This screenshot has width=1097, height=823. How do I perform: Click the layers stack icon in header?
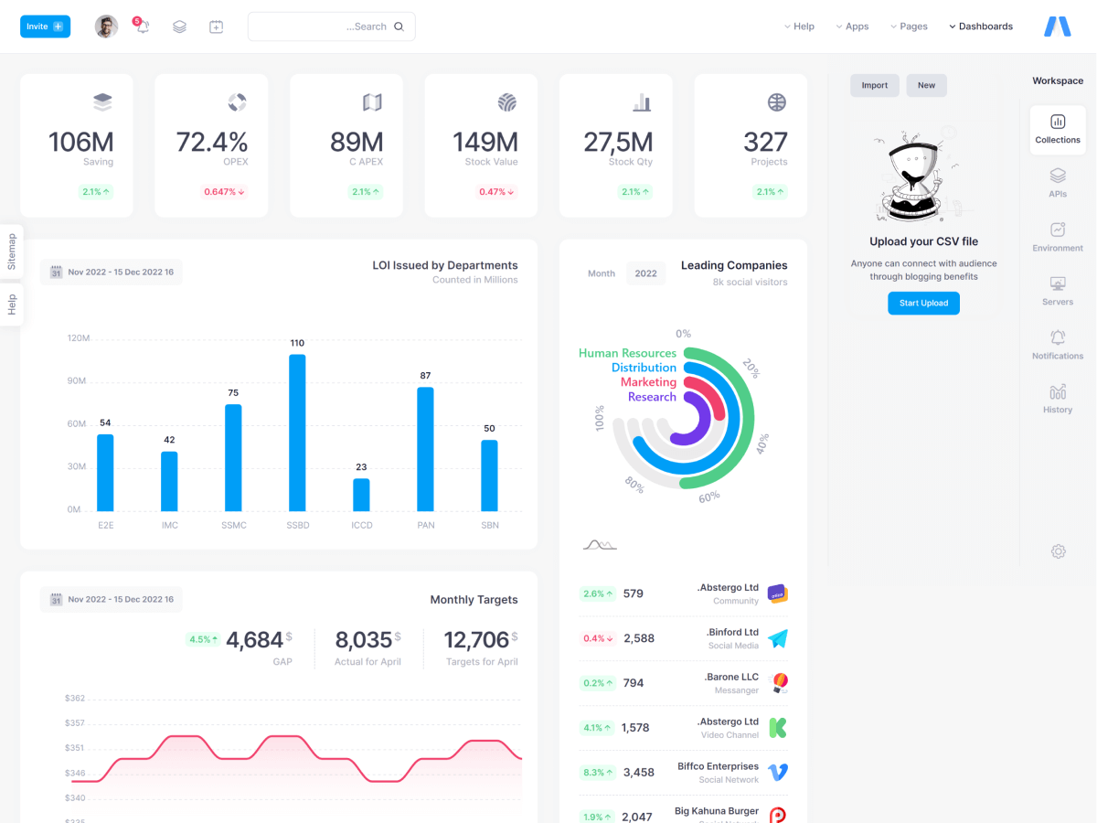coord(179,27)
